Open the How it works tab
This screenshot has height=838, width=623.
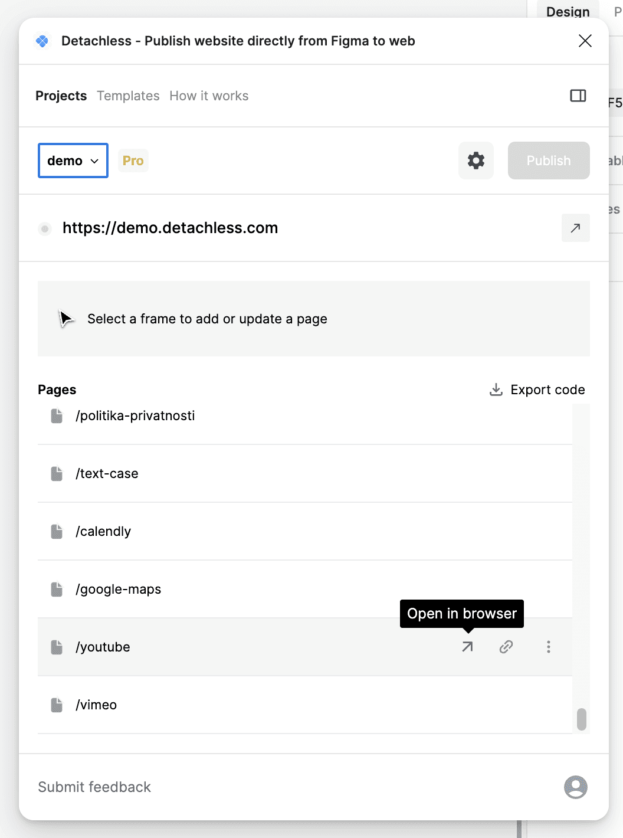pos(209,96)
